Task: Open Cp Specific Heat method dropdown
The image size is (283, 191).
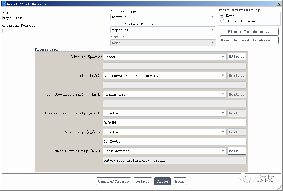Action: (164, 94)
